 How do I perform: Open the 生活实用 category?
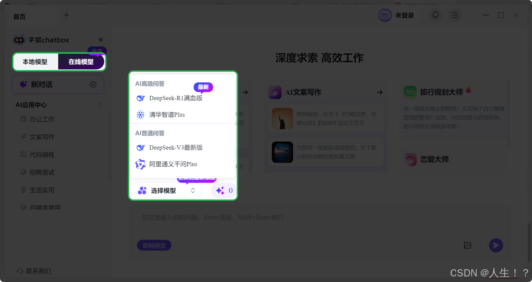(x=42, y=190)
